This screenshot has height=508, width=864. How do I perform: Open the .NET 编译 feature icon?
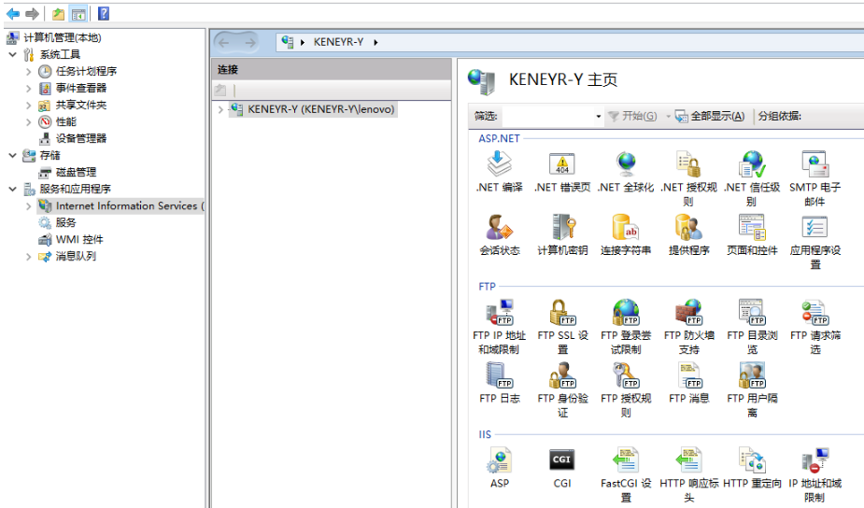coord(500,165)
